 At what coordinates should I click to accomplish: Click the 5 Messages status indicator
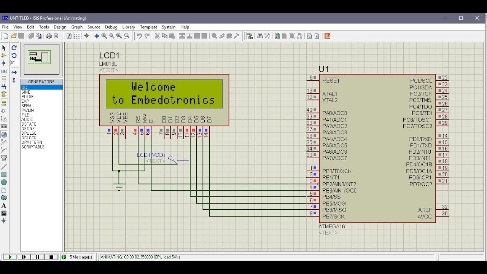(x=78, y=257)
